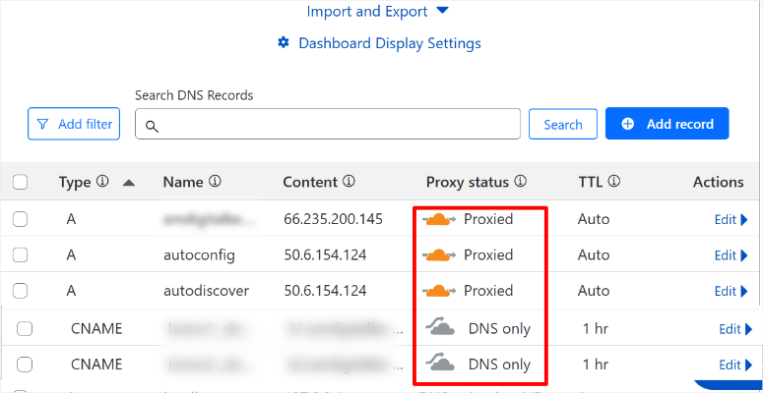The height and width of the screenshot is (393, 763).
Task: Edit the autoconfig record
Action: tap(731, 255)
